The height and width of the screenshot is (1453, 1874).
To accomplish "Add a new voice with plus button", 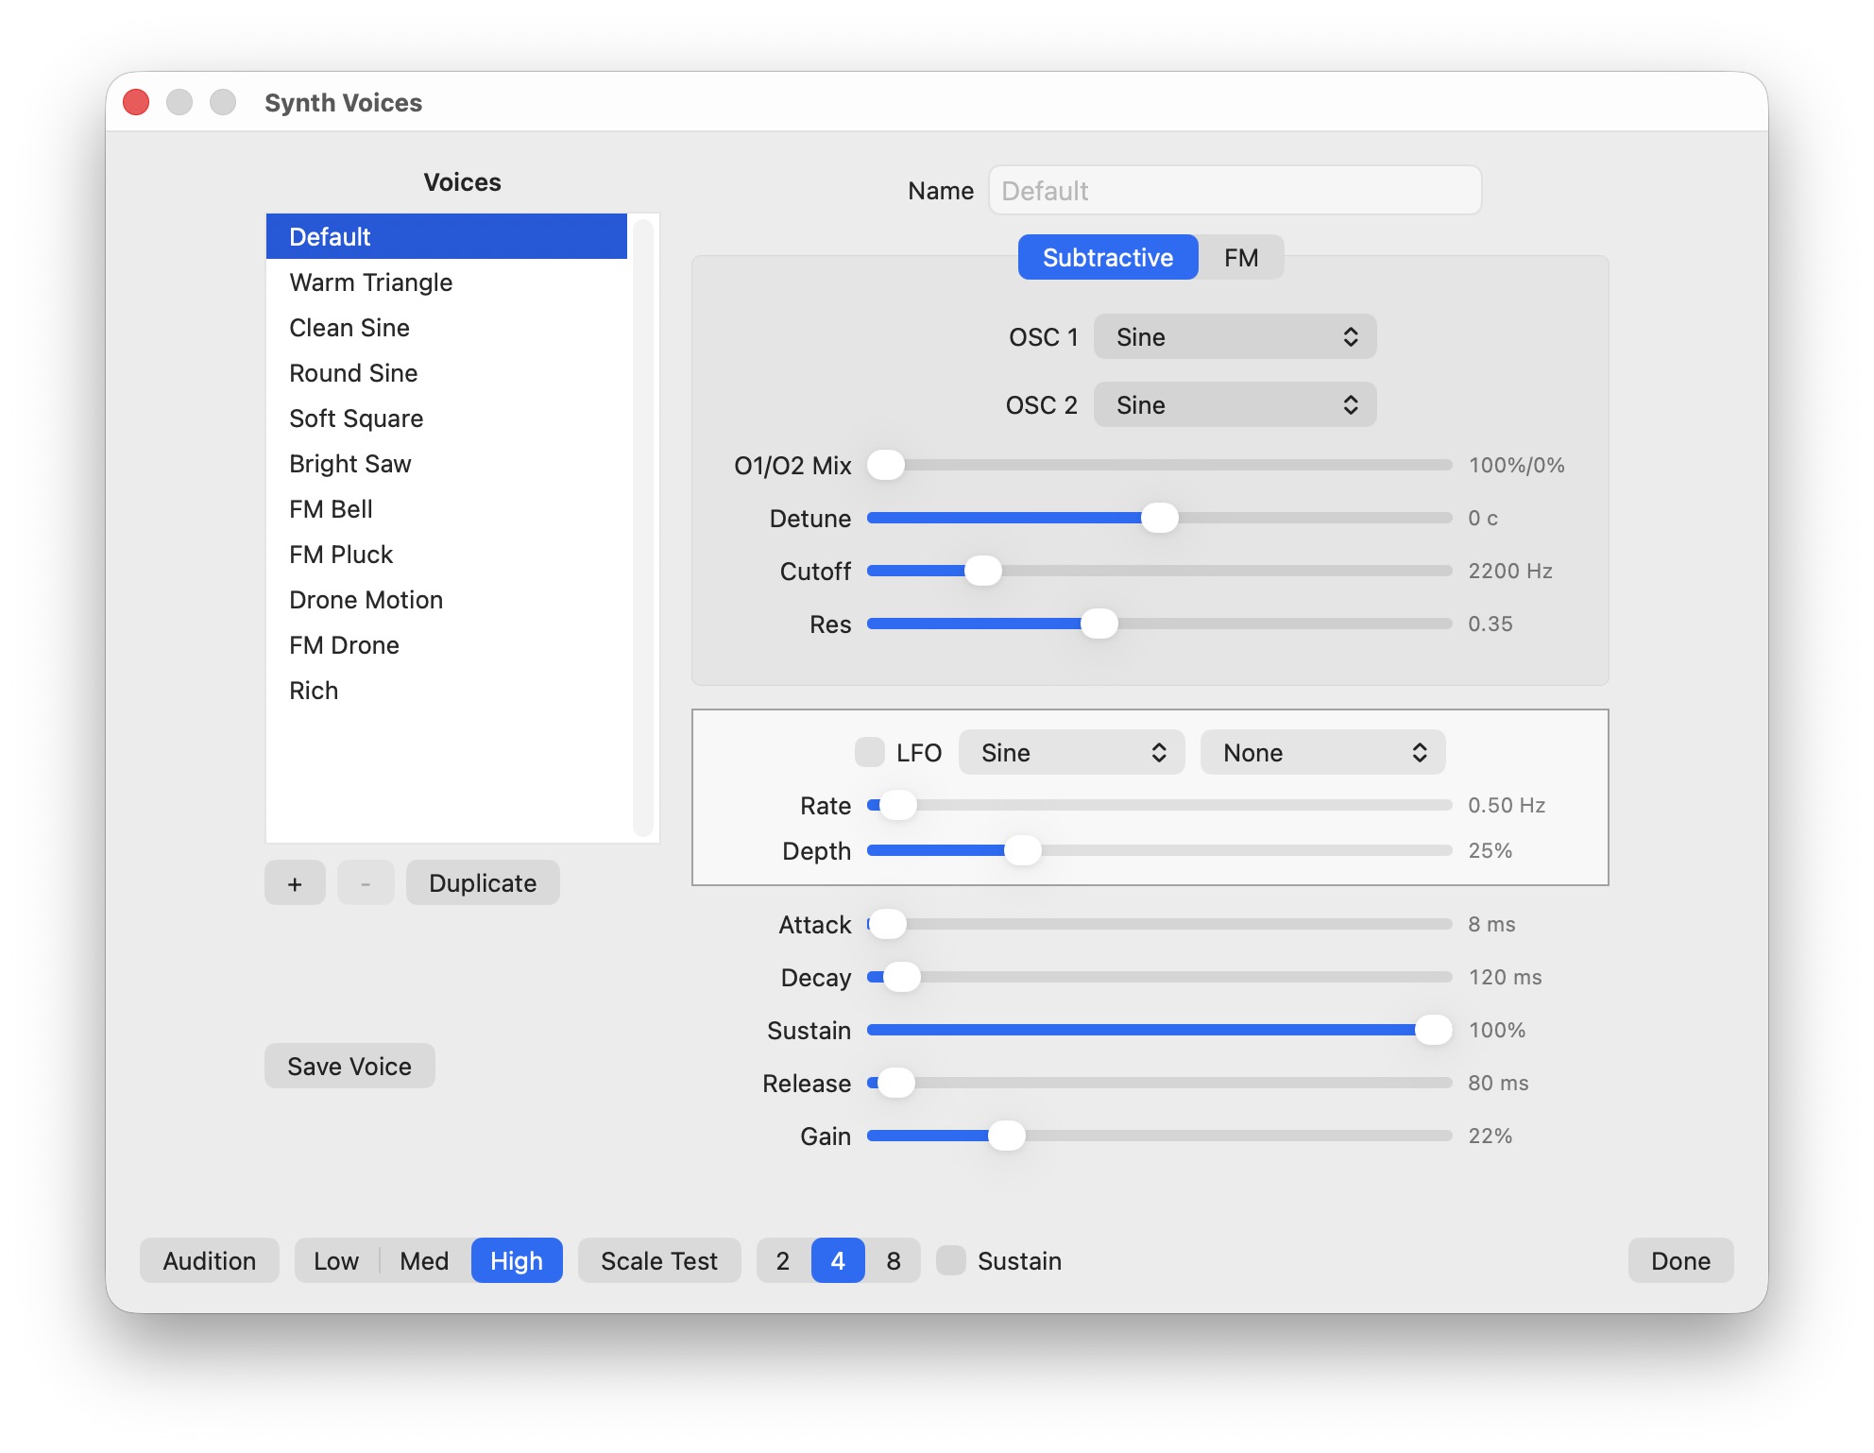I will click(295, 883).
